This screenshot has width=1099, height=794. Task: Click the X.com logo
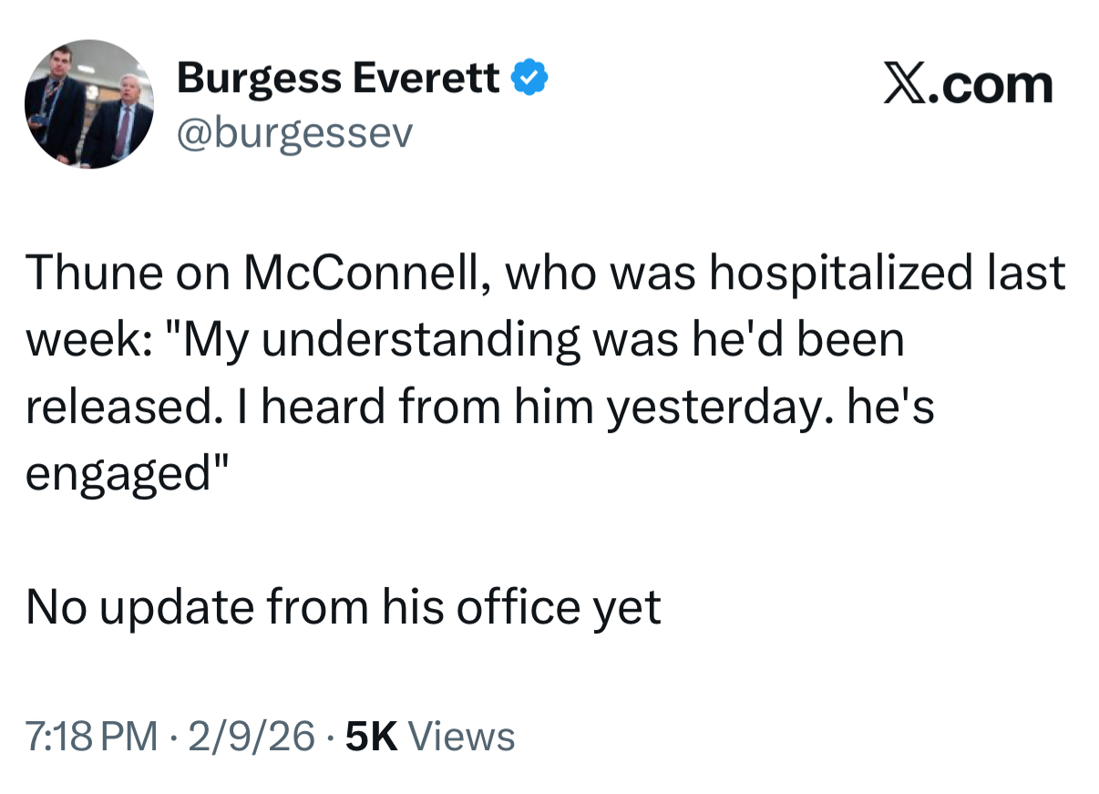click(x=968, y=85)
